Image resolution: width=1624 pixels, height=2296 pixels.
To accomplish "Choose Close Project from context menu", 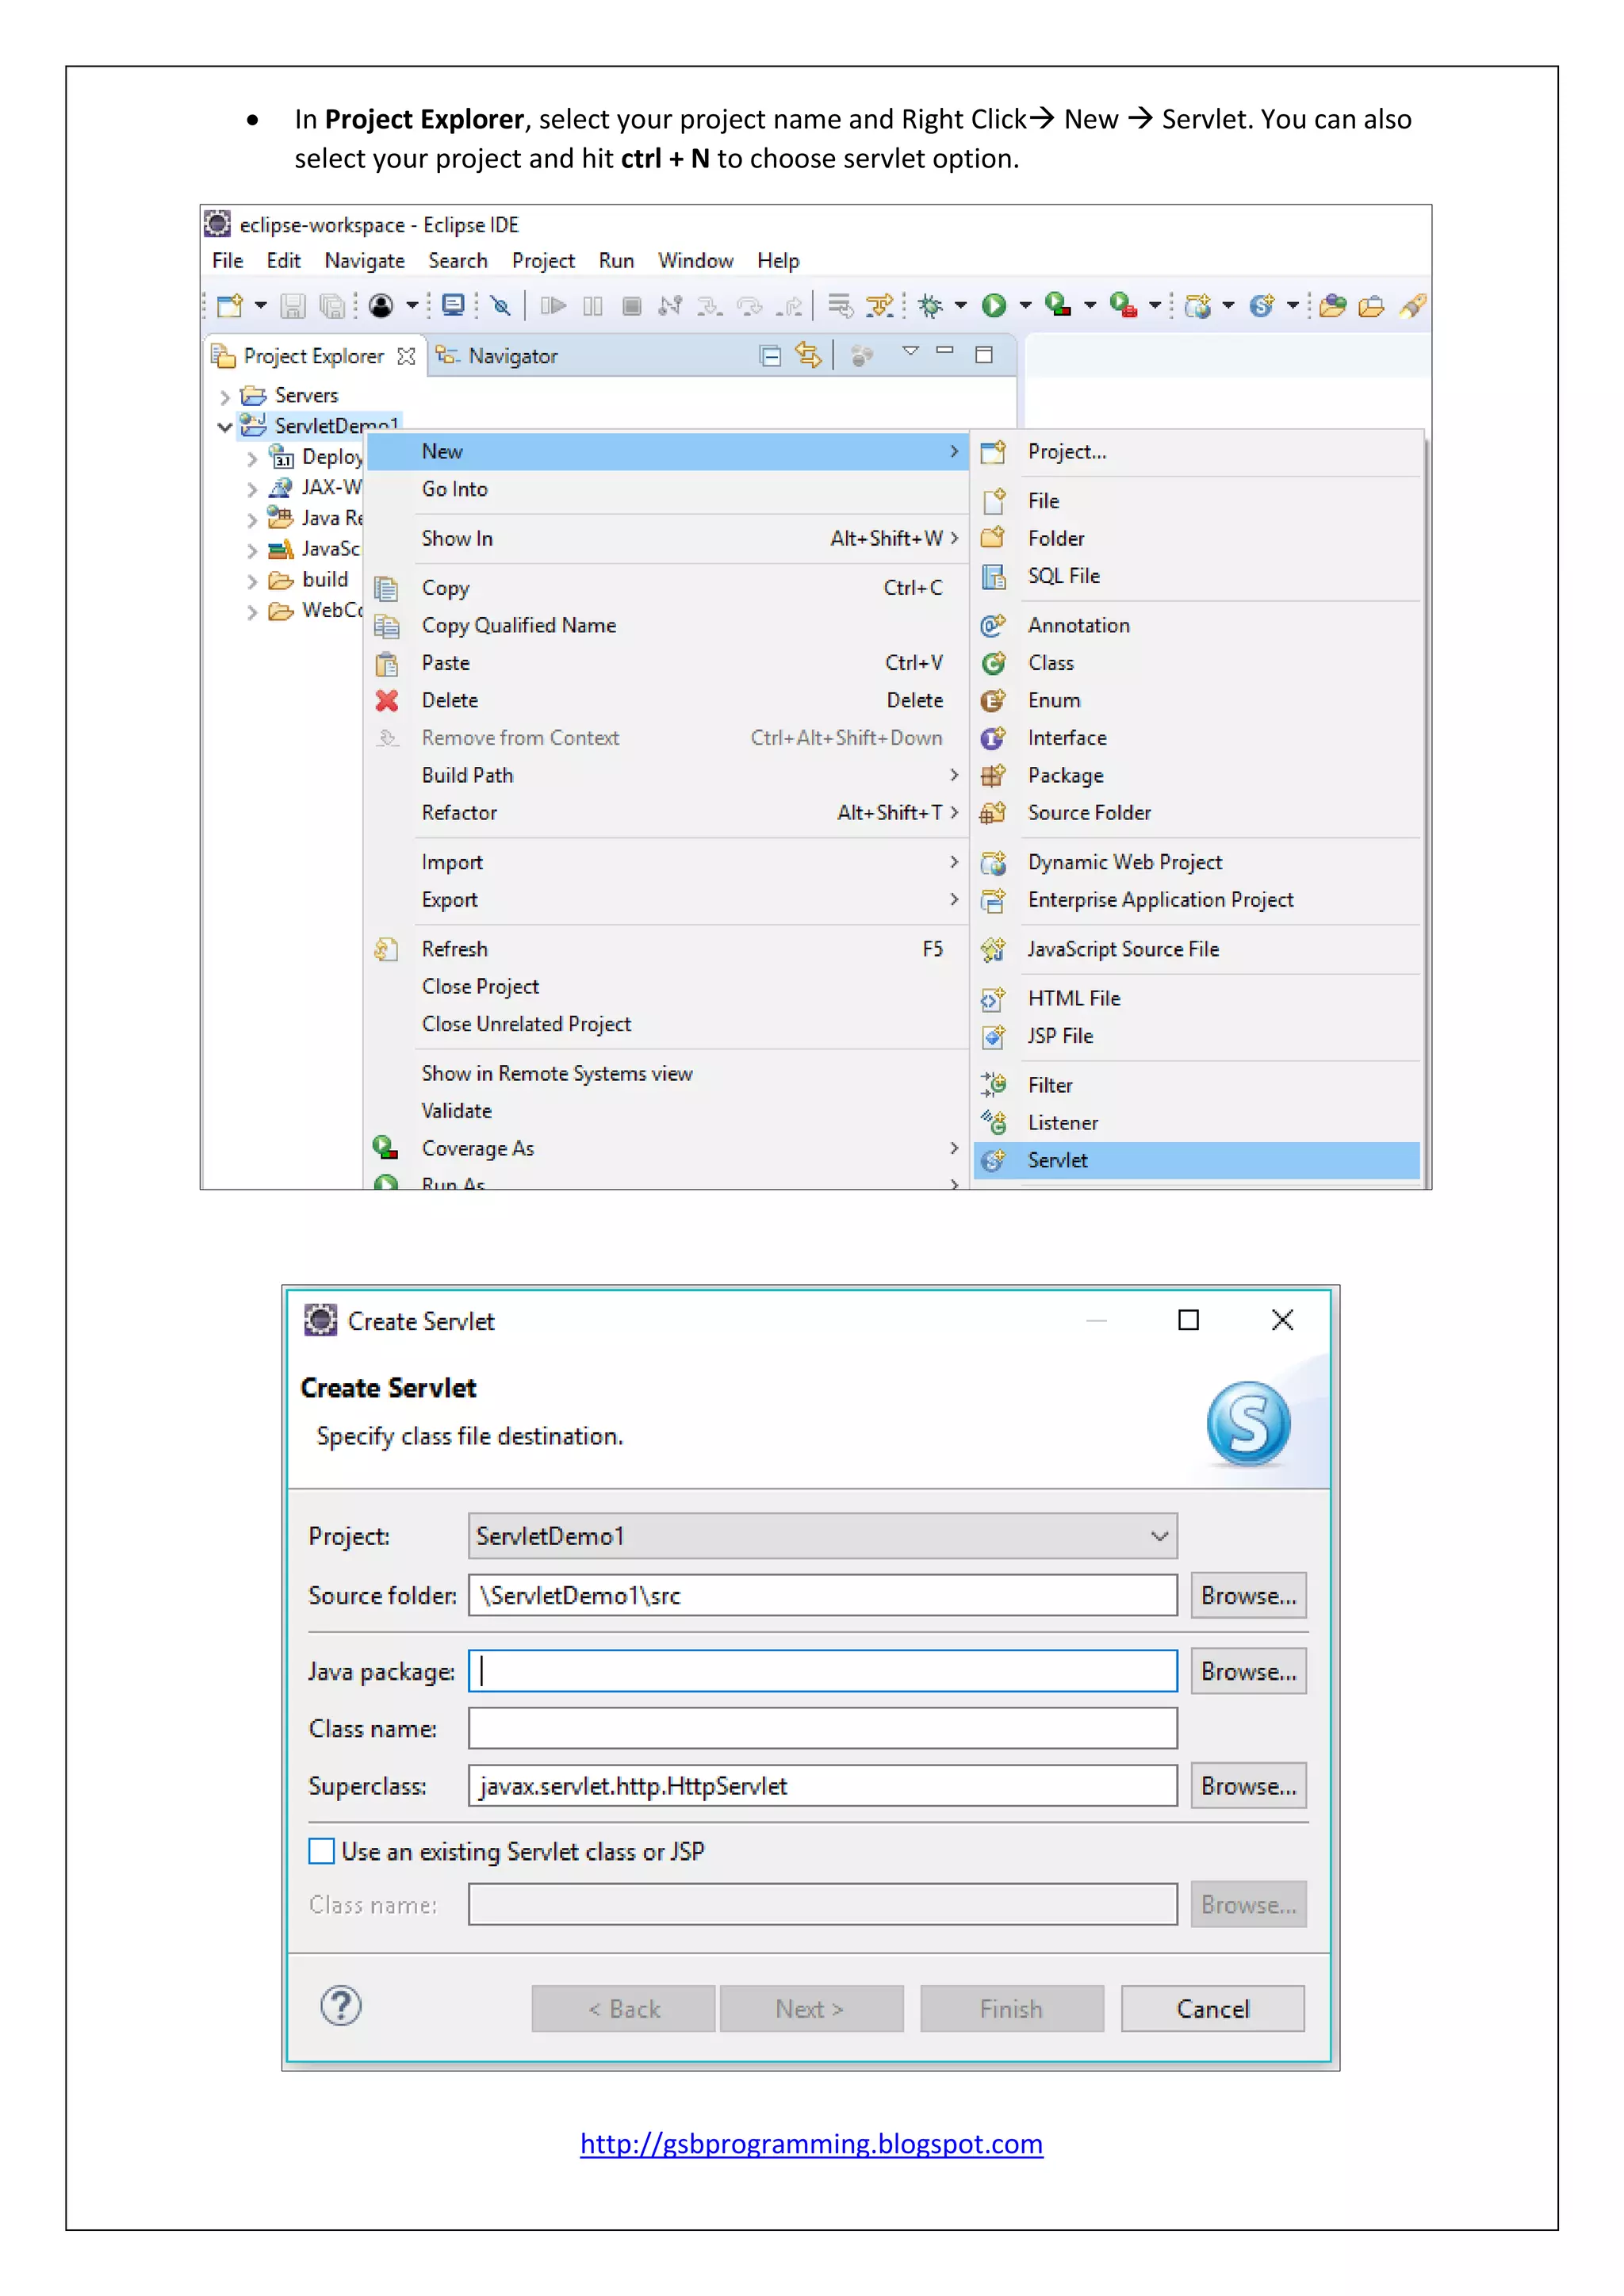I will (667, 987).
